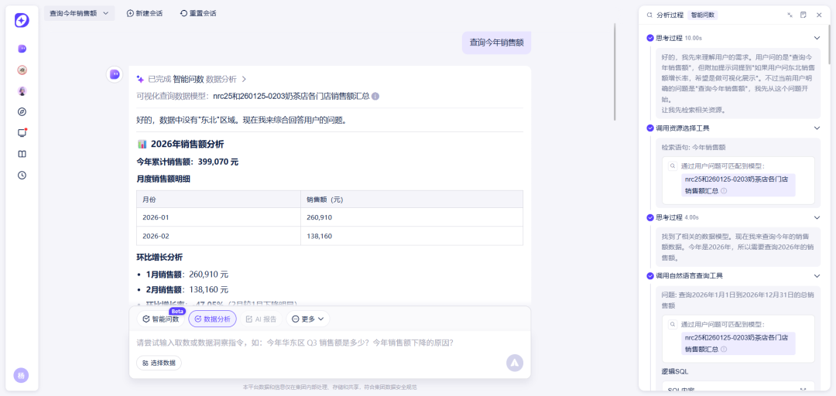Click search icon in first matched-model box
The image size is (836, 396).
tap(673, 166)
